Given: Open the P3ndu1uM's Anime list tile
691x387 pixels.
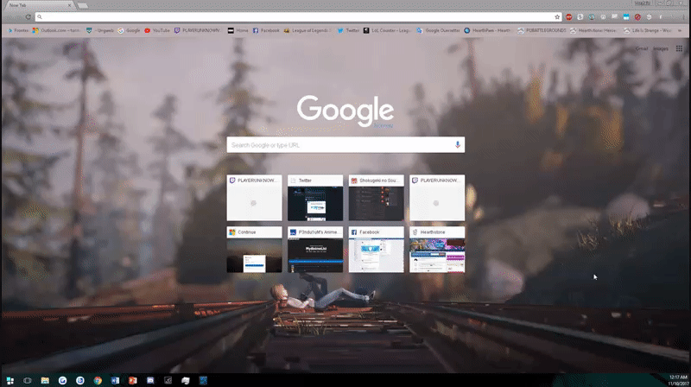Looking at the screenshot, I should pyautogui.click(x=315, y=250).
